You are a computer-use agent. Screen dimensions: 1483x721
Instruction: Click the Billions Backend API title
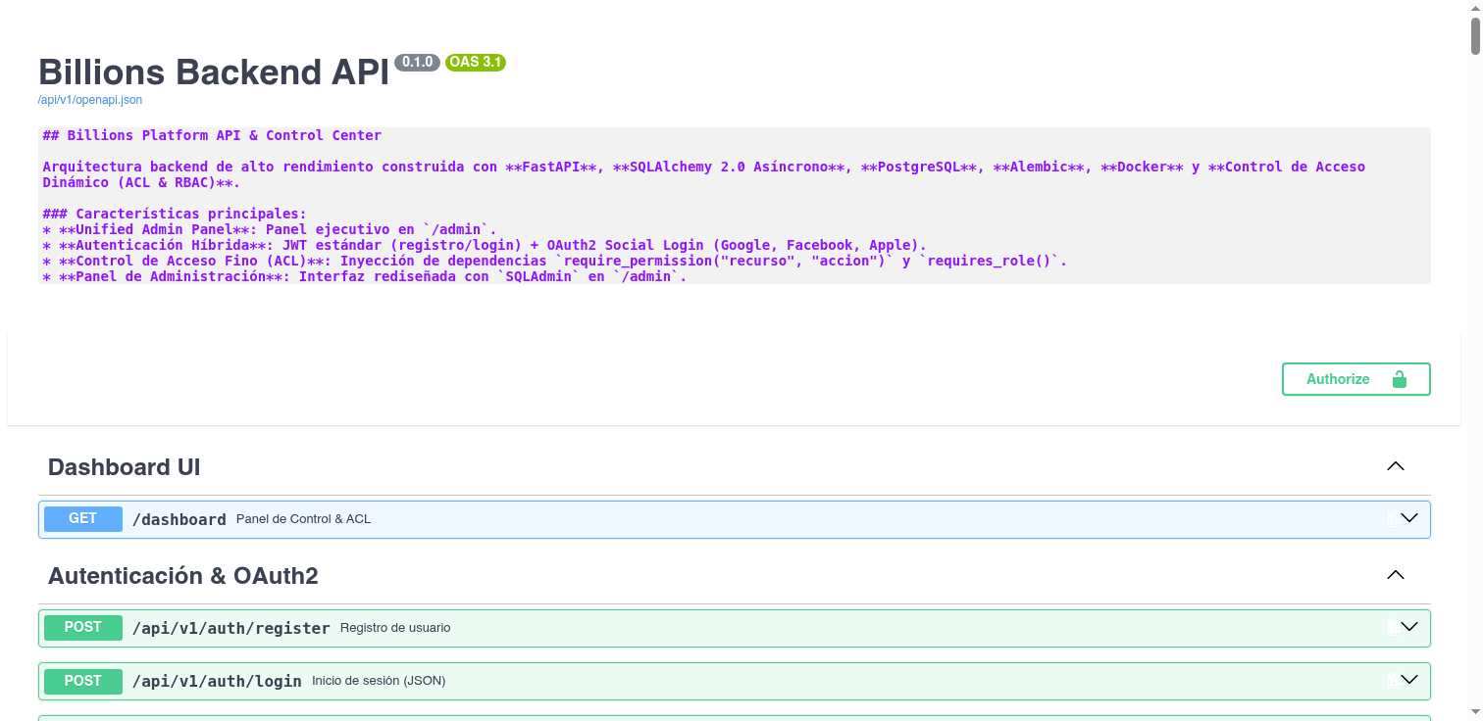point(214,72)
